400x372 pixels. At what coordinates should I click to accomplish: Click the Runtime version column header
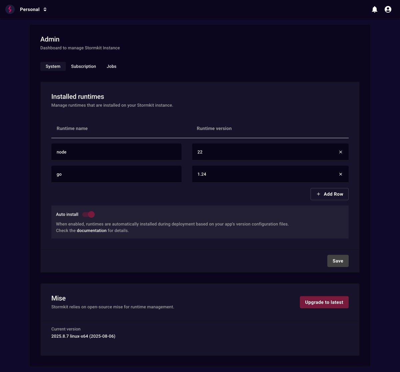(x=214, y=128)
